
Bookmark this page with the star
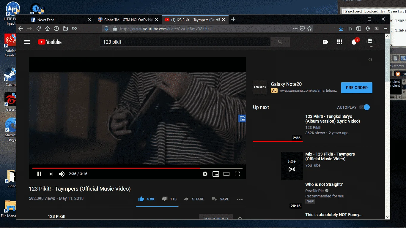coord(309,29)
